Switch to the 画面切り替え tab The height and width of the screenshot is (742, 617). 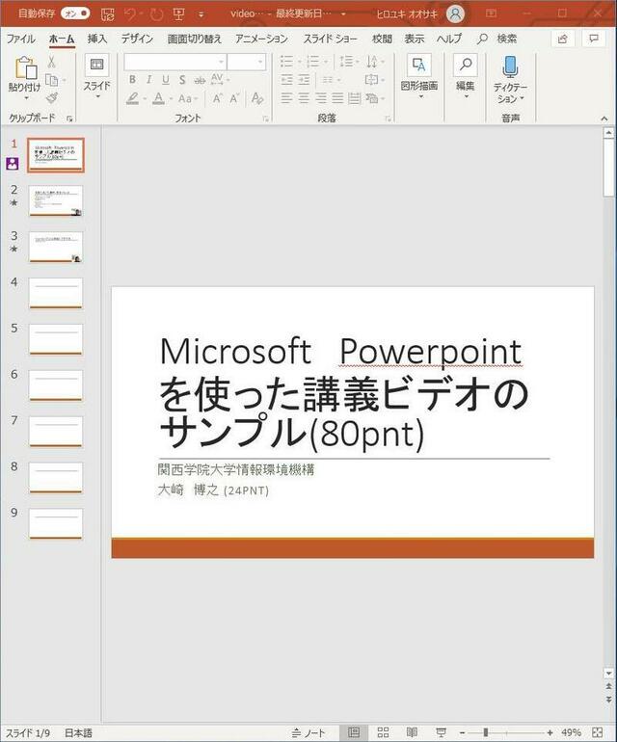tap(194, 39)
